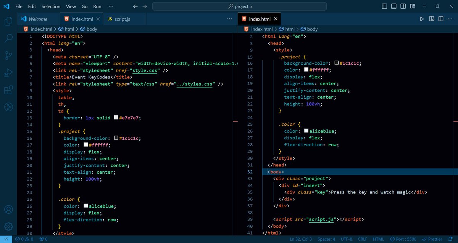The height and width of the screenshot is (243, 458).
Task: Click the VS Code logo in the title bar
Action: [7, 6]
